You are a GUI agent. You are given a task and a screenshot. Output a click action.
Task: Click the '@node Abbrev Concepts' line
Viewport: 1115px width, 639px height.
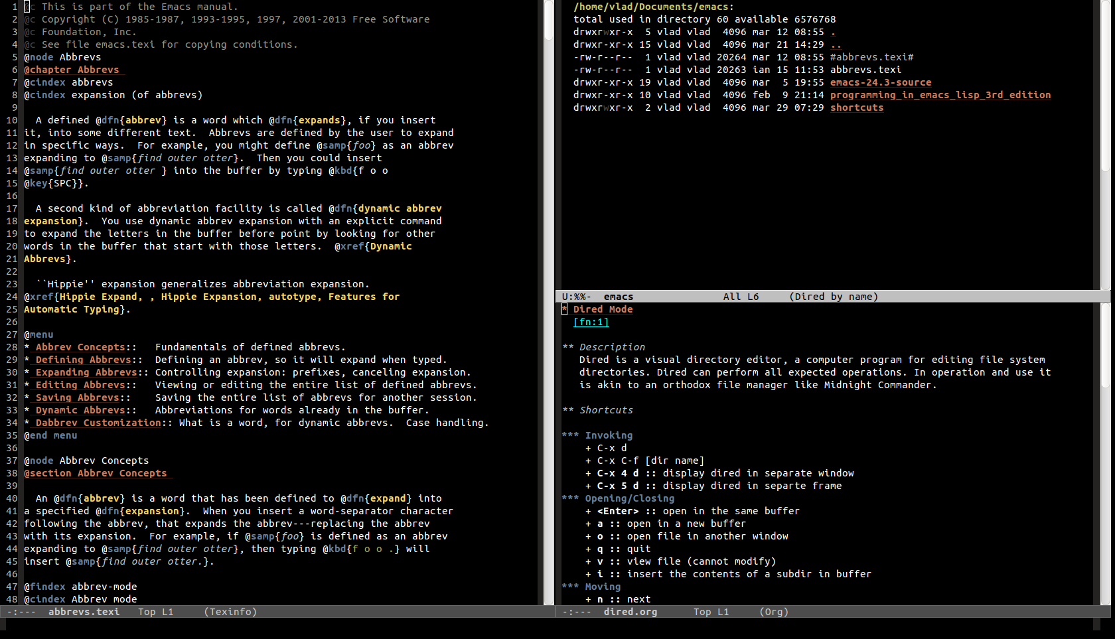click(x=86, y=461)
